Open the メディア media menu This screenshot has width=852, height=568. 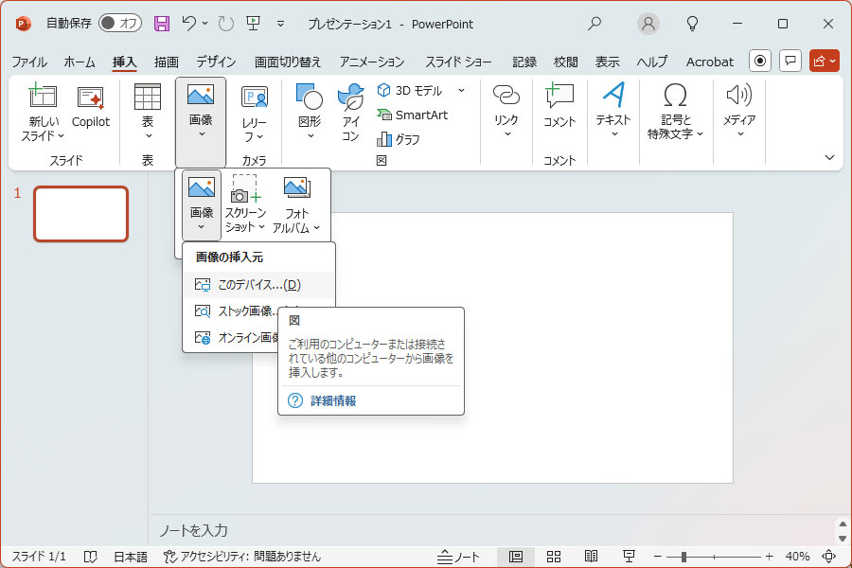click(x=739, y=111)
